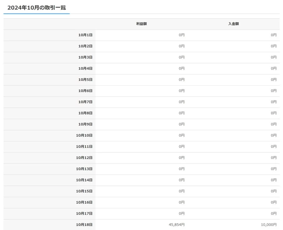Click the 10月18日 row label
283x230 pixels.
pyautogui.click(x=84, y=224)
